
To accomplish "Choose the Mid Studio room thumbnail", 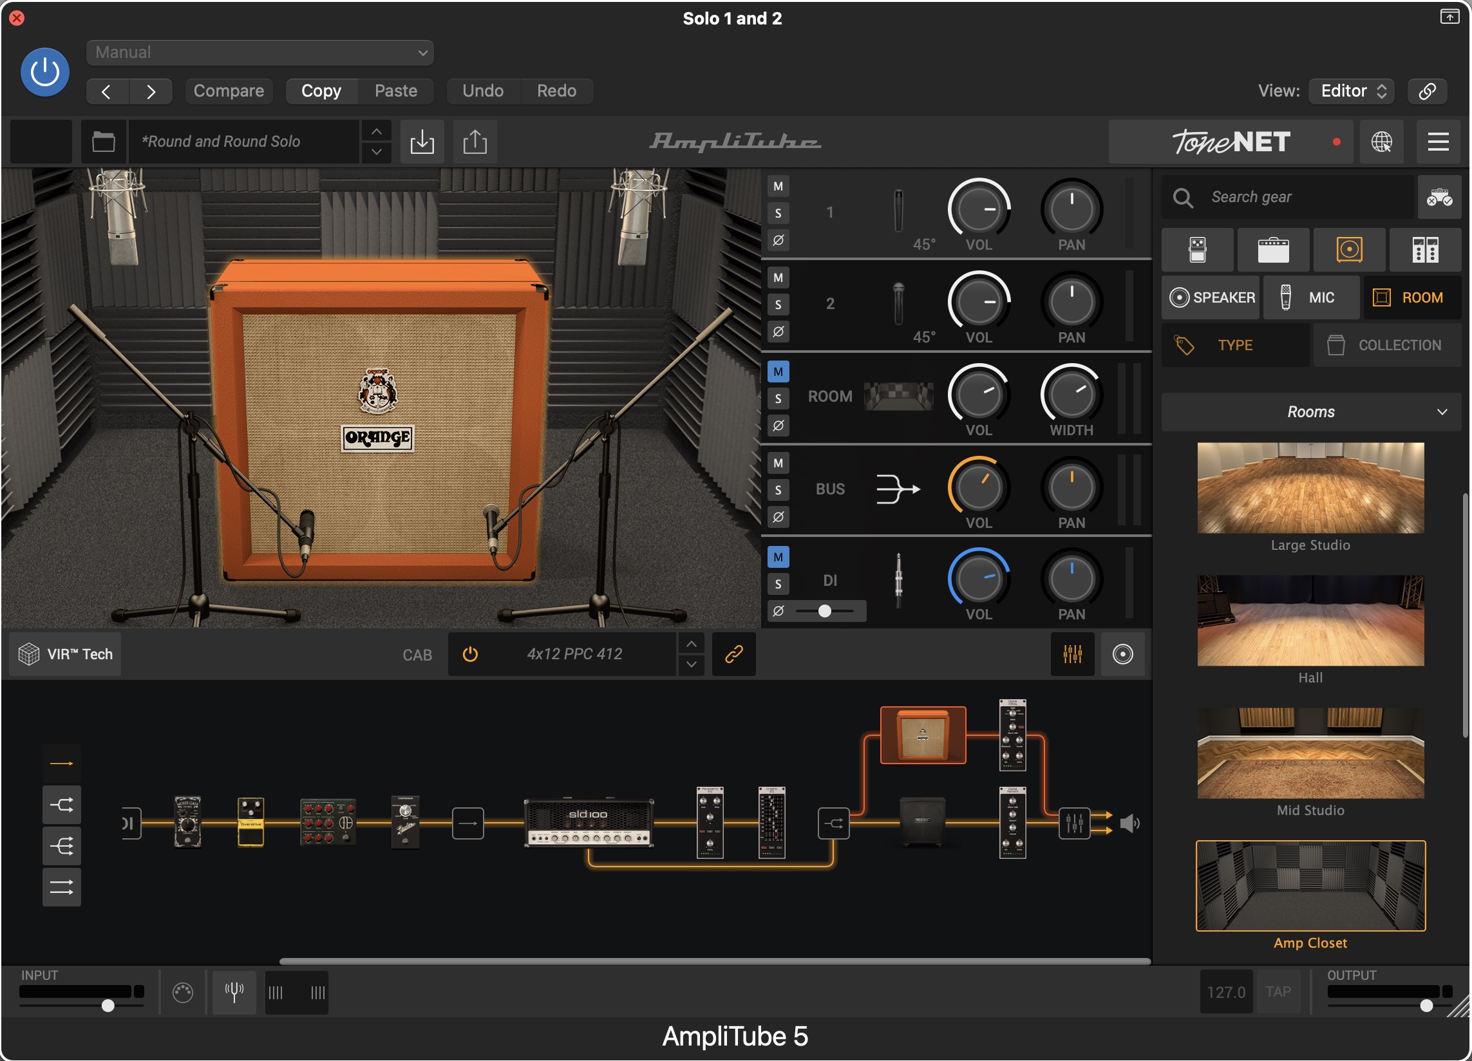I will (x=1310, y=753).
